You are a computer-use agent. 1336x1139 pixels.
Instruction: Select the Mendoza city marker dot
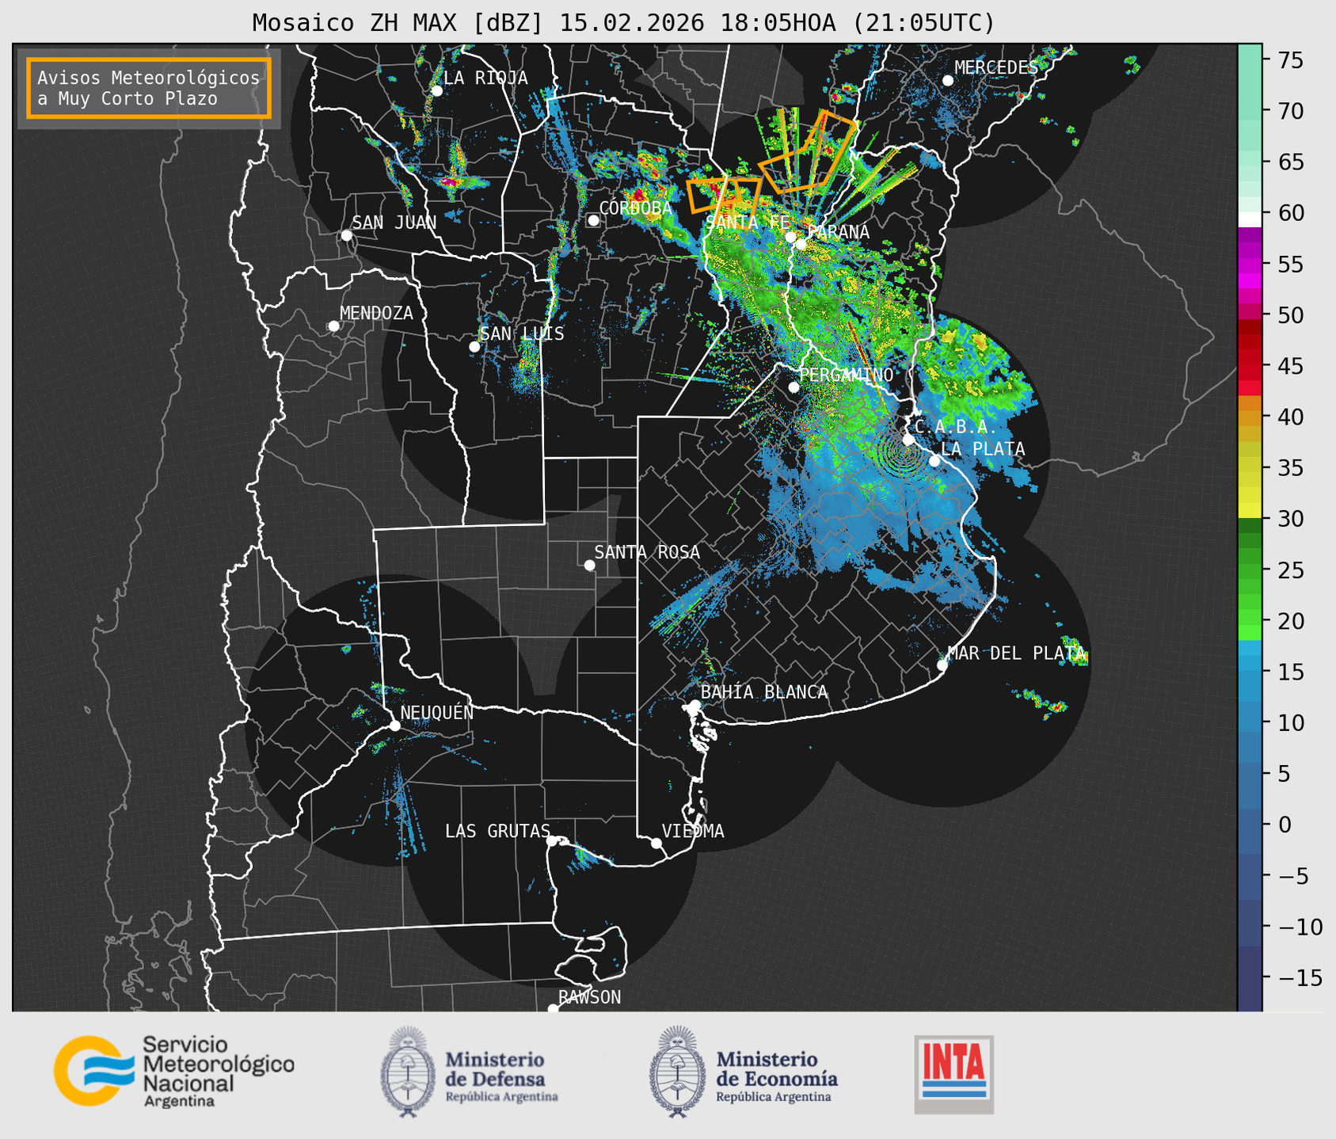(x=333, y=326)
